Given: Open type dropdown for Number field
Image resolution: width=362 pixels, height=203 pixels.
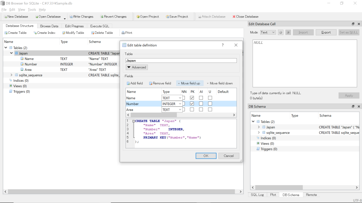Looking at the screenshot, I should [172, 104].
